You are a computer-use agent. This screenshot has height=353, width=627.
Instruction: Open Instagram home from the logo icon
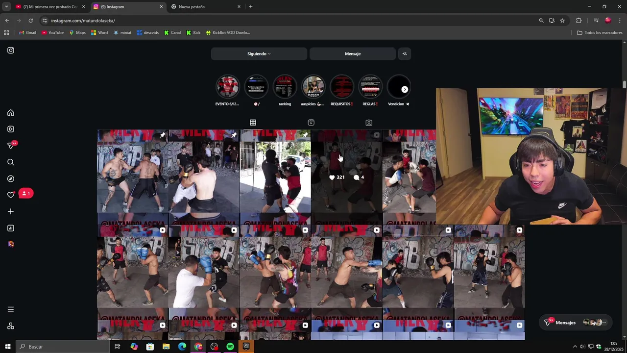click(x=11, y=50)
